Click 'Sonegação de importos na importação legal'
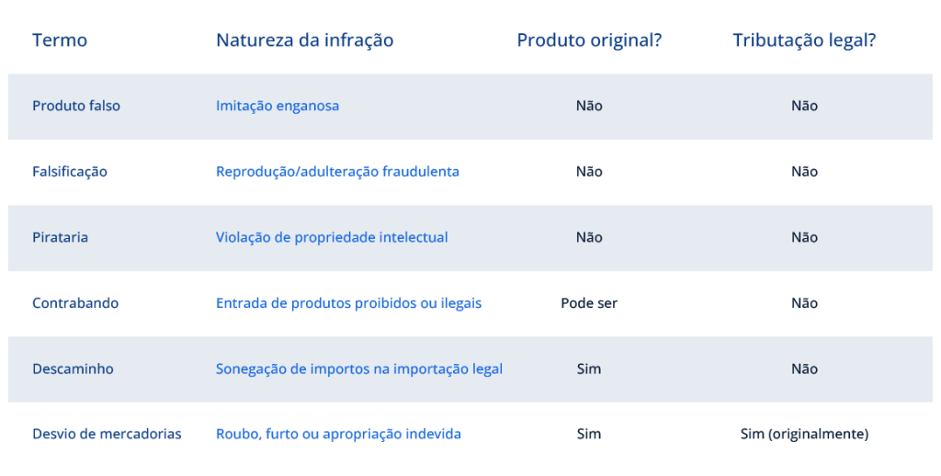Viewport: 941px width, 476px height. pyautogui.click(x=359, y=368)
